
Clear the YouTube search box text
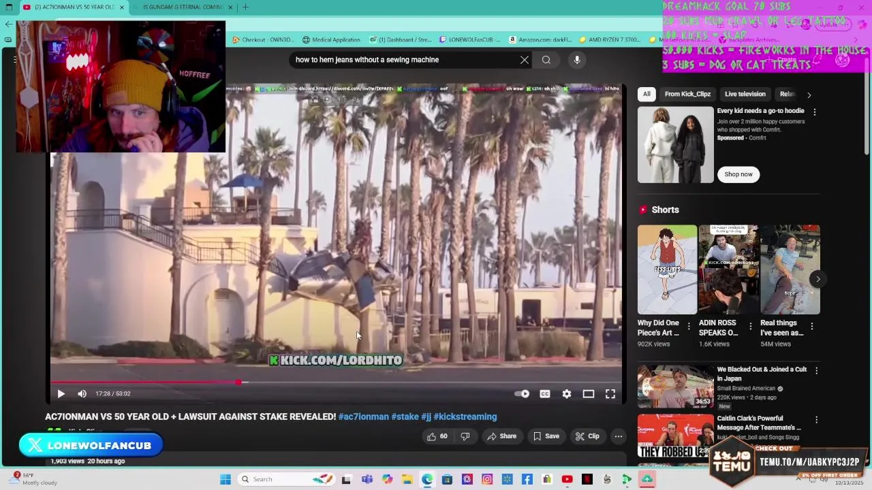point(525,60)
